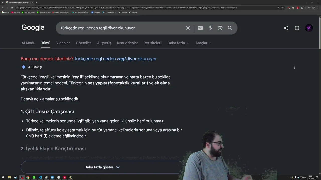The image size is (321, 180).
Task: Open the Google apps grid
Action: (297, 28)
